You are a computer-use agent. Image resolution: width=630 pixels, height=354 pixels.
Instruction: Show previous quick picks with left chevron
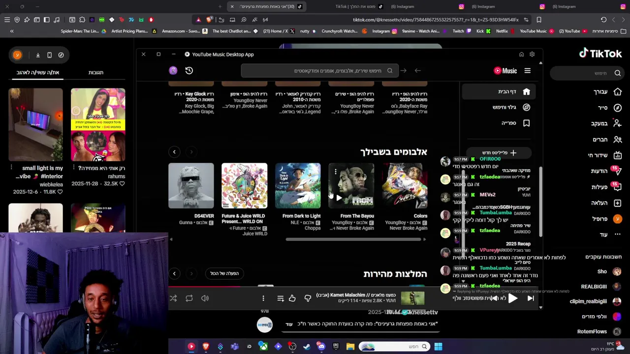click(x=174, y=273)
